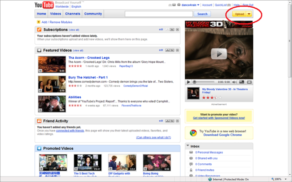Collapse the Inbox panel

188,146
